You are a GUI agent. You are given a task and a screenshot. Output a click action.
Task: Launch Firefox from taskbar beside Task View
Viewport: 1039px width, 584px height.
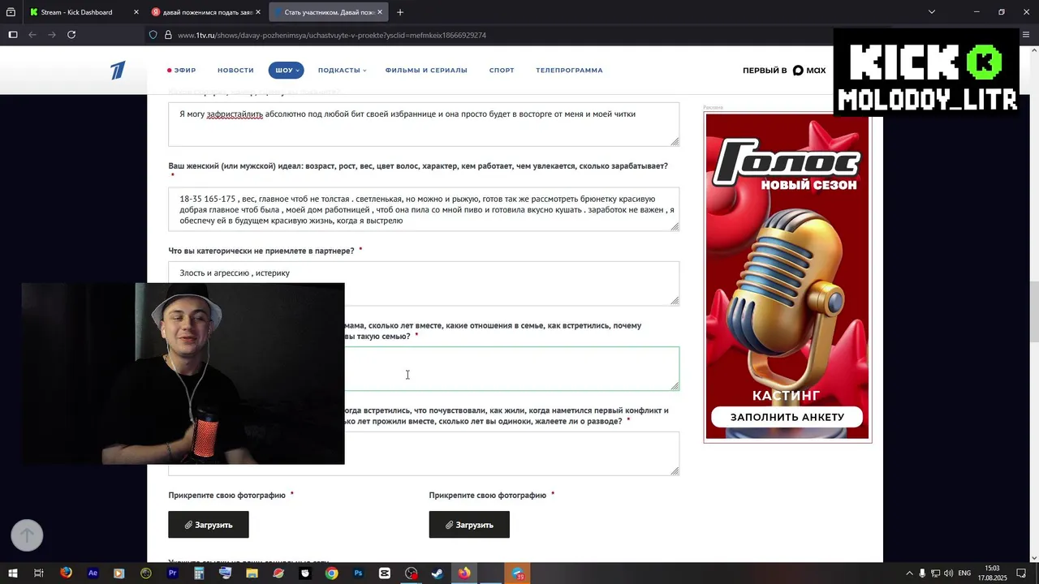pyautogui.click(x=66, y=573)
